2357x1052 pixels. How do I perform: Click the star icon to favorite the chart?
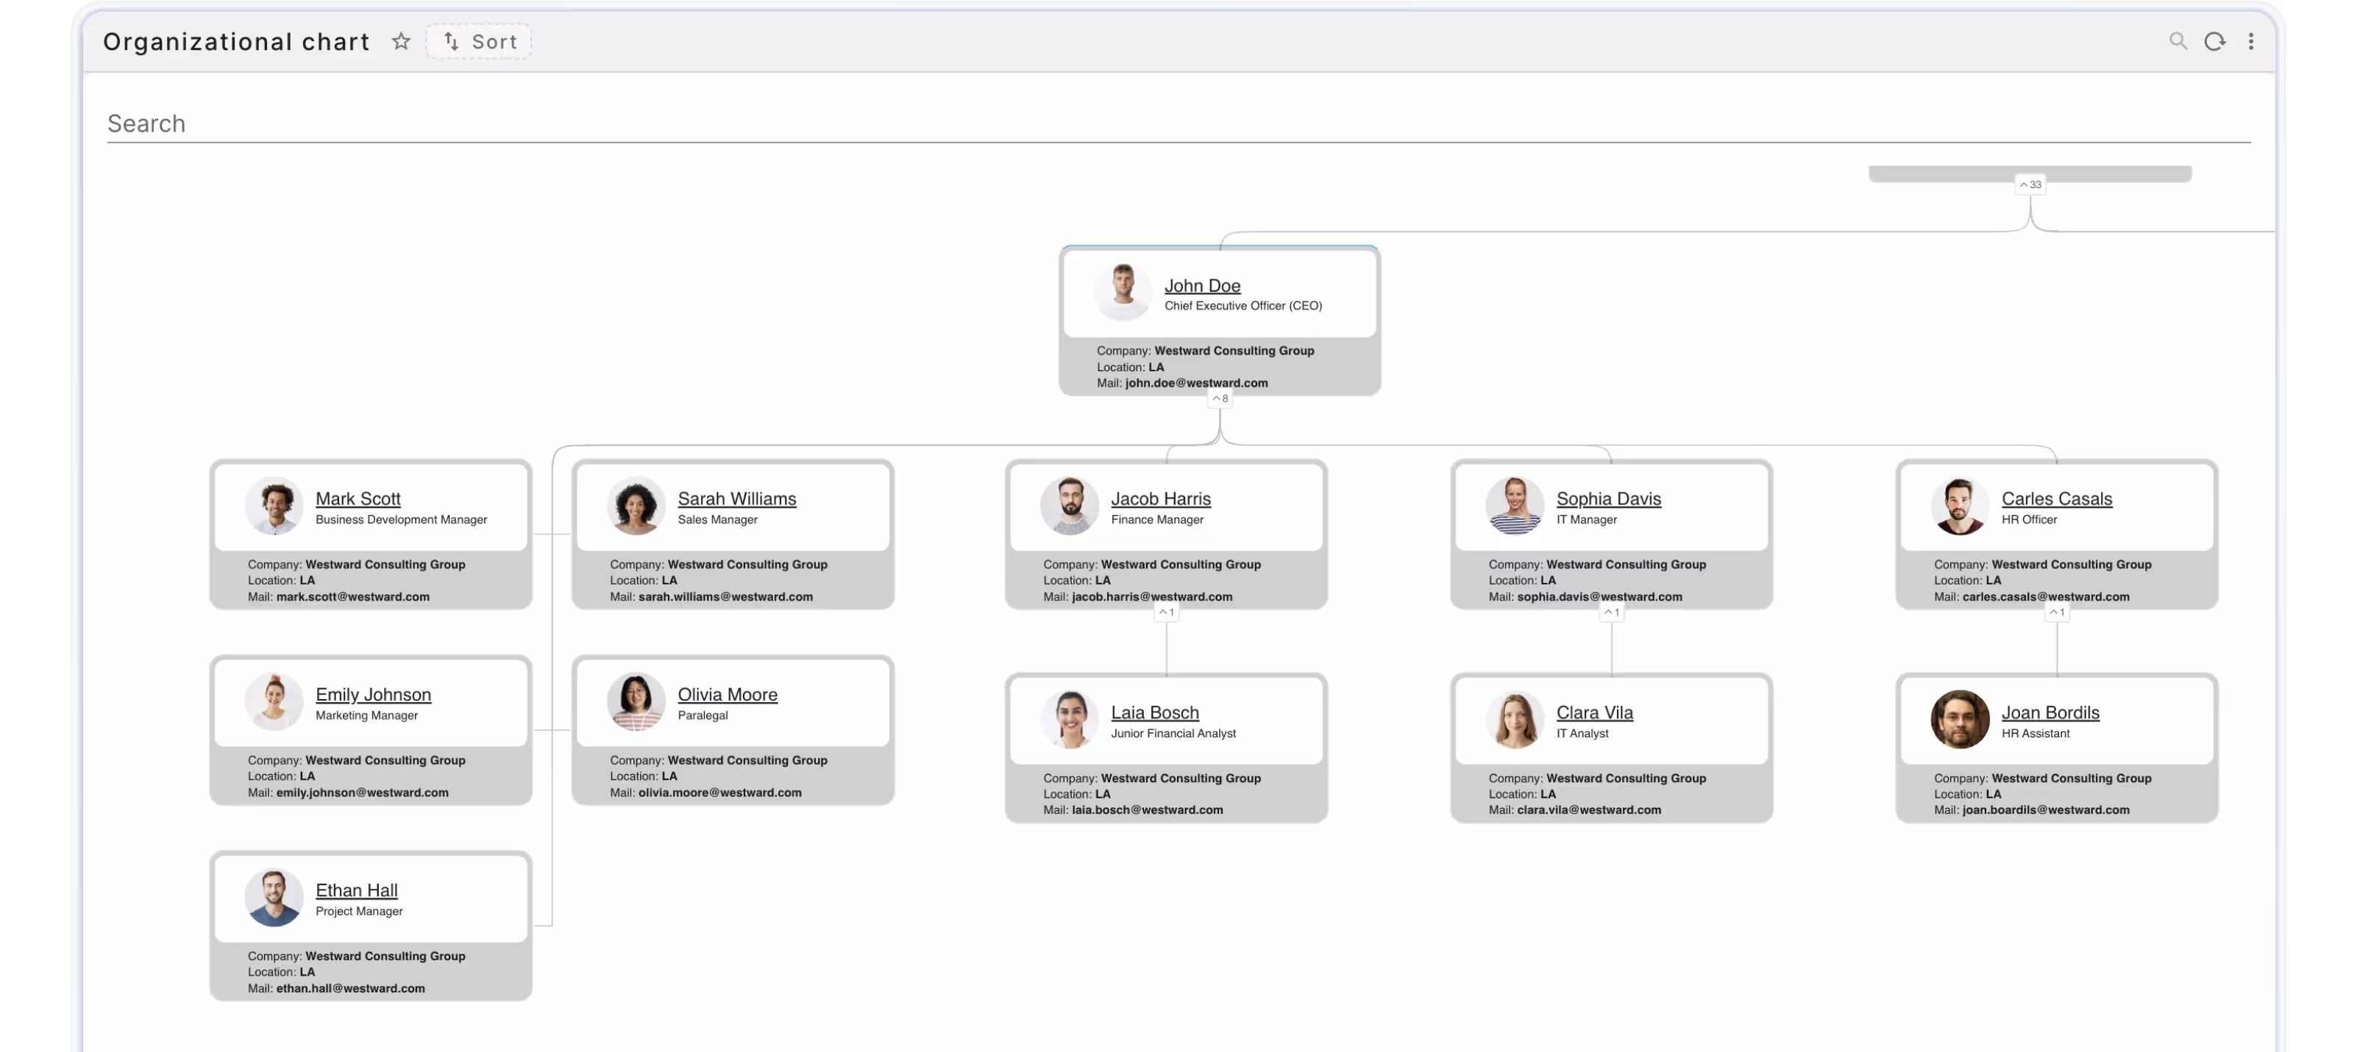tap(400, 41)
